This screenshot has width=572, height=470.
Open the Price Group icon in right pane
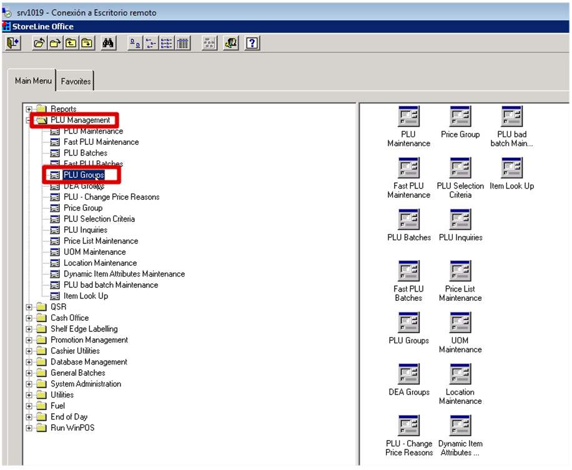click(x=460, y=117)
